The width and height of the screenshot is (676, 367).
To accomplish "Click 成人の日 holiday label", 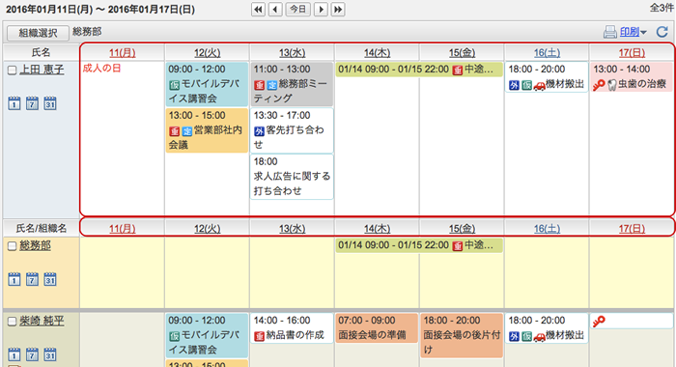I will [x=101, y=69].
